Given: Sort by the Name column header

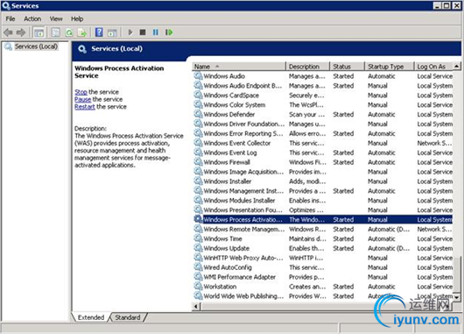Looking at the screenshot, I should click(239, 67).
